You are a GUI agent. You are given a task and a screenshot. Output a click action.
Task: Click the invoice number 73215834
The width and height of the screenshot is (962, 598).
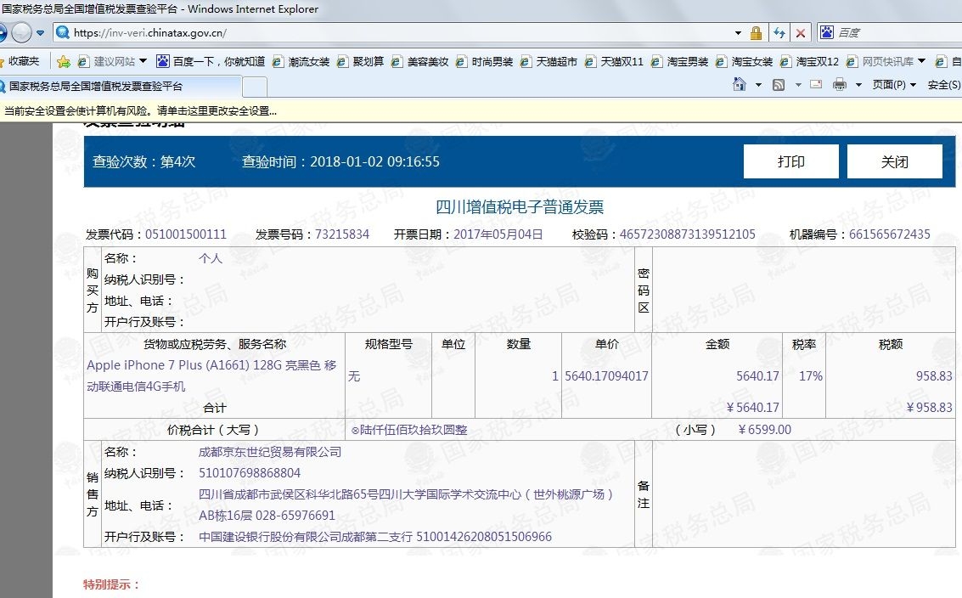click(342, 234)
